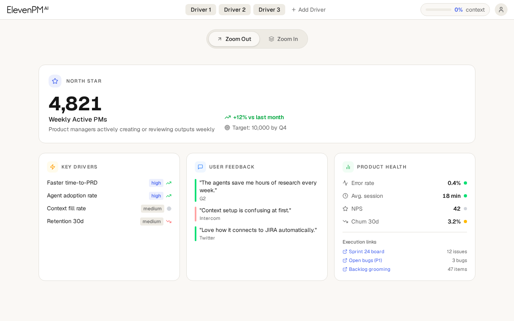
Task: Click the North Star star icon
Action: point(55,81)
